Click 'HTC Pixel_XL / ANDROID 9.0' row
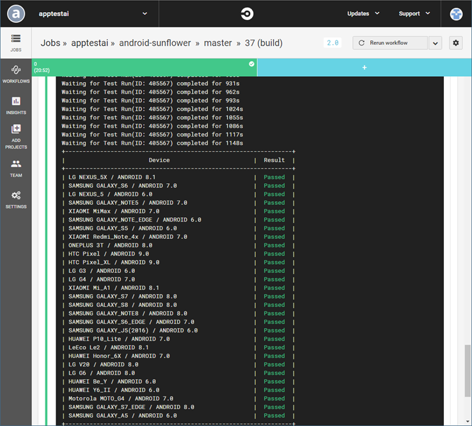 (x=178, y=262)
